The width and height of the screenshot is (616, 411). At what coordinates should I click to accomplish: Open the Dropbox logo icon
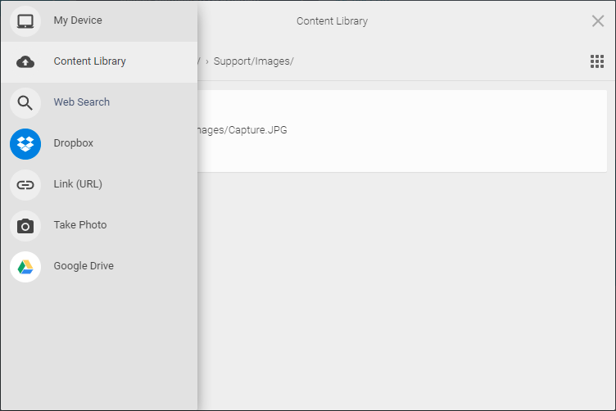click(x=25, y=143)
